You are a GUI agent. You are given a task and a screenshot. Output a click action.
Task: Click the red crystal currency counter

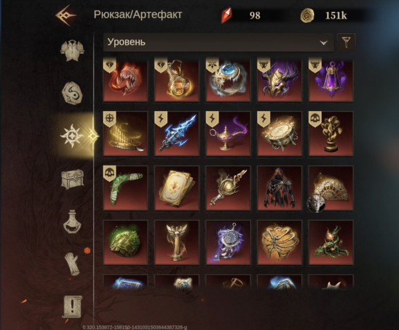point(244,15)
